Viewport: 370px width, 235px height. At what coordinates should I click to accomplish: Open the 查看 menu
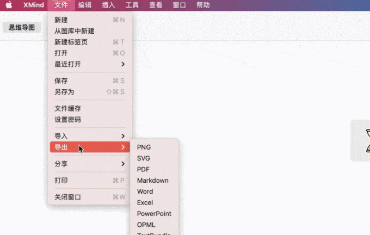pyautogui.click(x=156, y=5)
